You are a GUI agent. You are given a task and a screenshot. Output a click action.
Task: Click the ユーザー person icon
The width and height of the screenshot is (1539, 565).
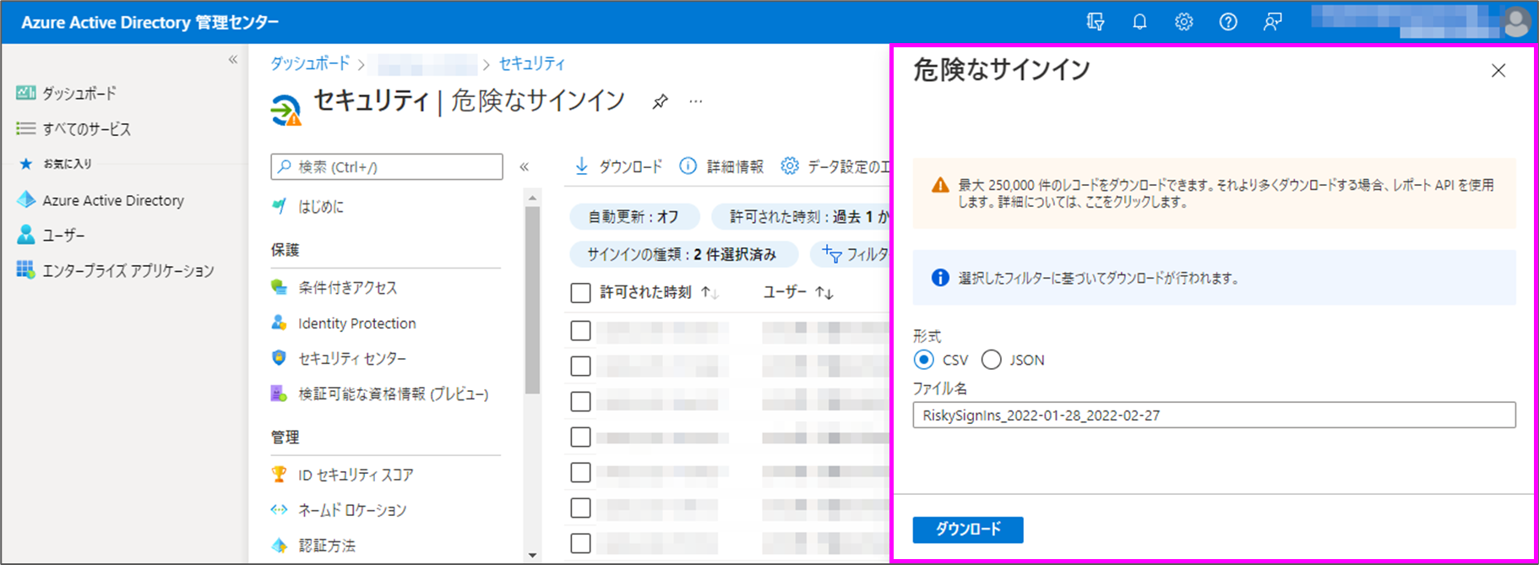tap(26, 235)
